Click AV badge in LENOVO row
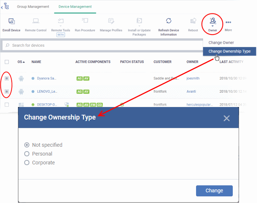Image resolution: width=257 pixels, height=203 pixels. [x=86, y=92]
